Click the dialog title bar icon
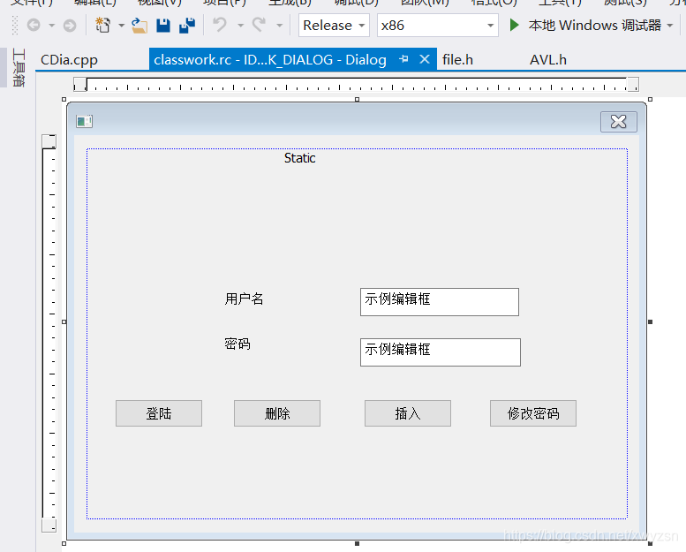This screenshot has width=686, height=552. (84, 121)
